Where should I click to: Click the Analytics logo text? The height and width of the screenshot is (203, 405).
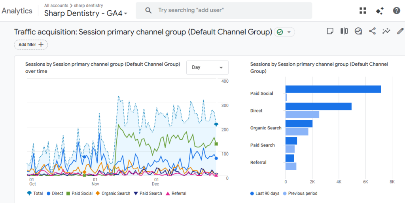click(x=17, y=11)
